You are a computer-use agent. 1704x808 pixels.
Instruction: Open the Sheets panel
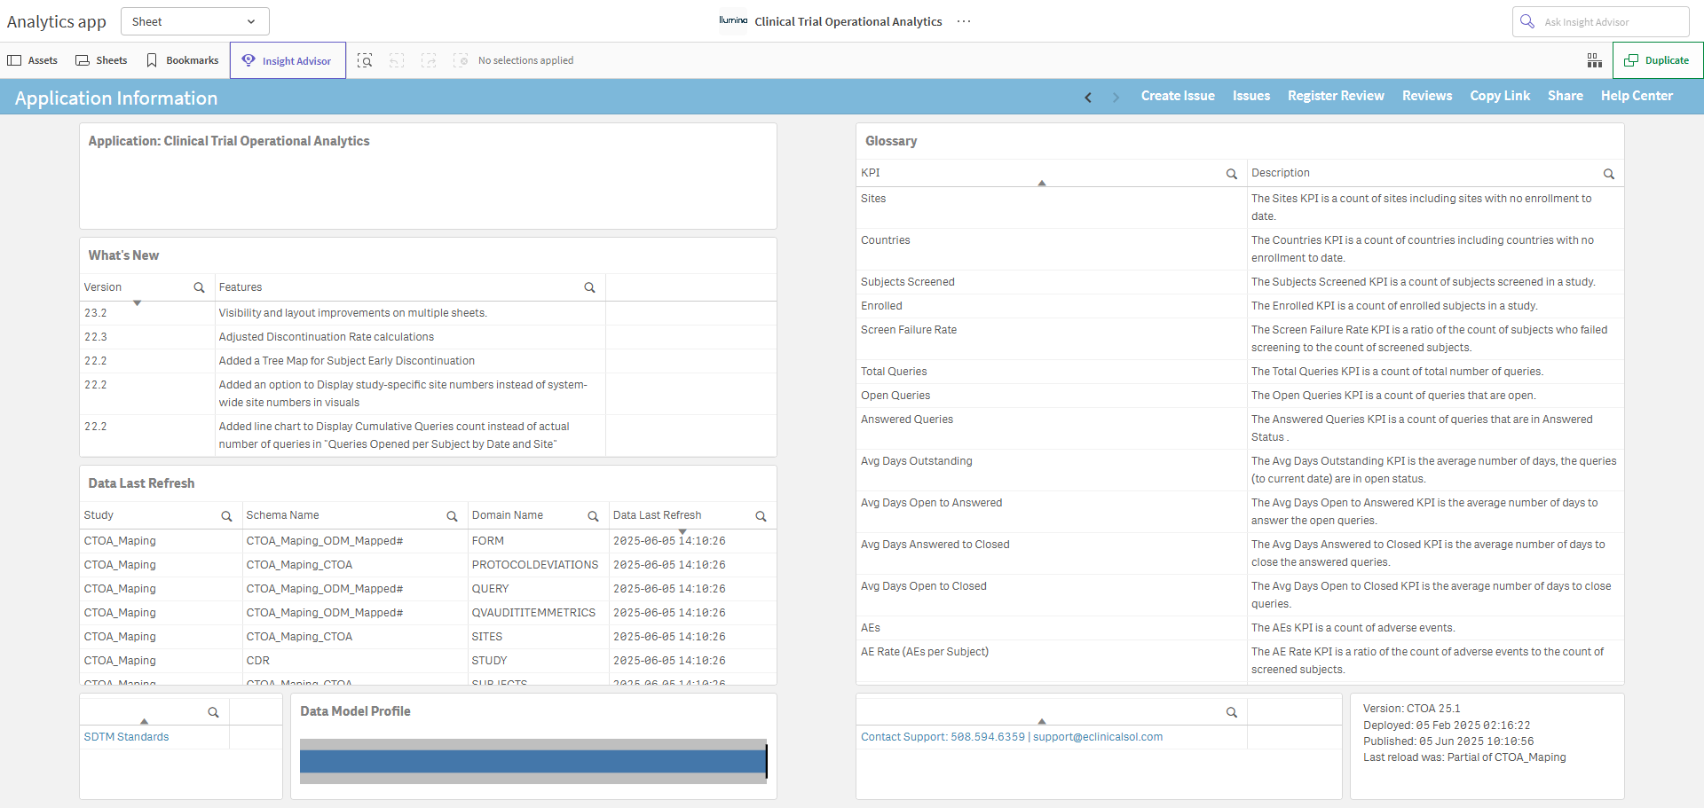[101, 60]
